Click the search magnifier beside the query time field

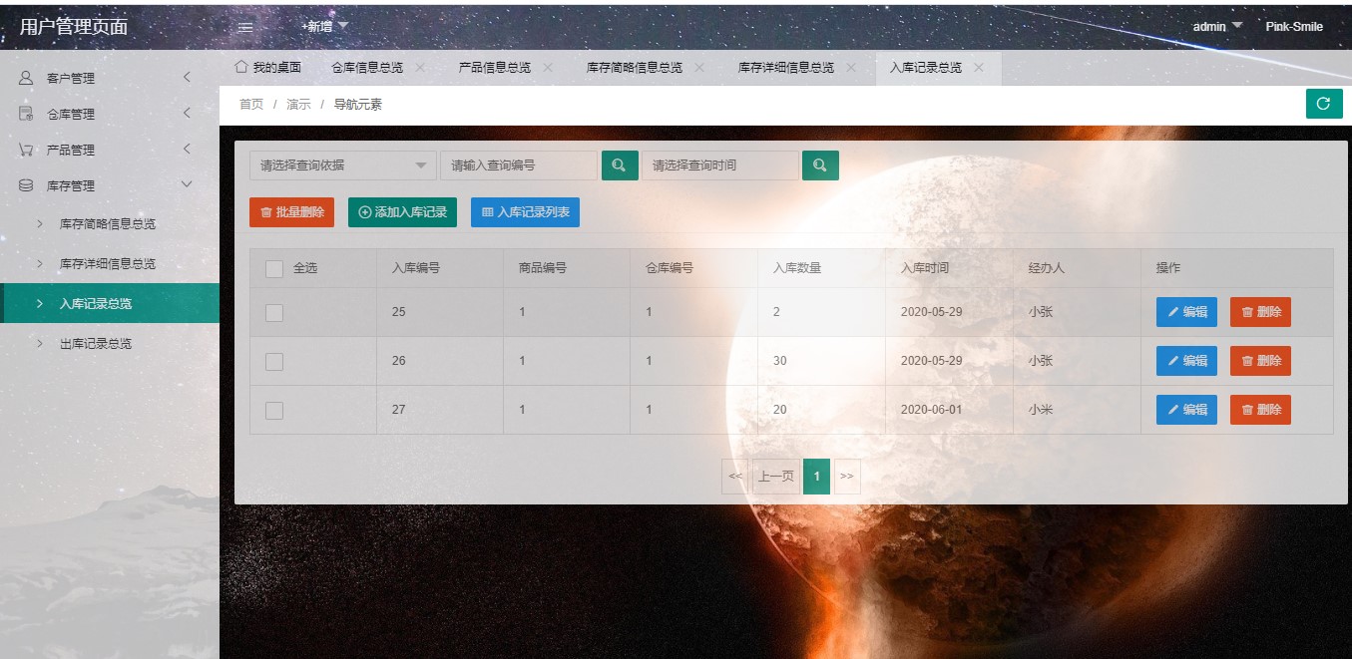point(820,165)
